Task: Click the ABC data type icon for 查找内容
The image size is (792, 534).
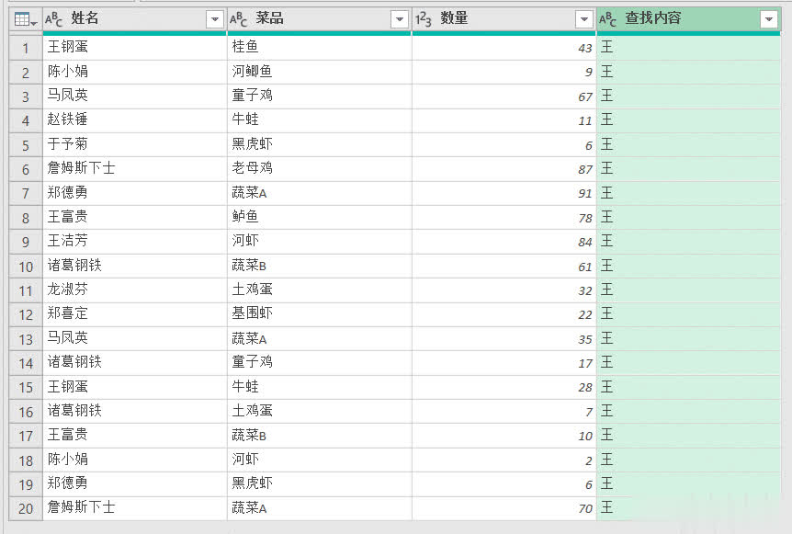Action: pos(608,19)
